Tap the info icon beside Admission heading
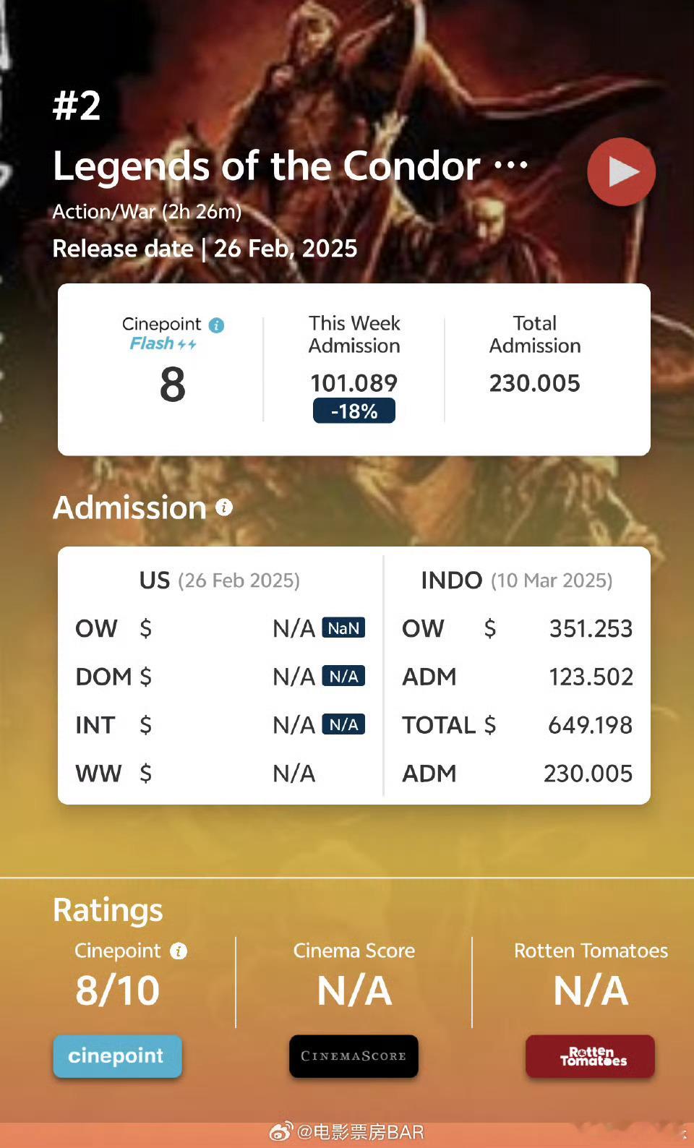The height and width of the screenshot is (1148, 694). pos(224,507)
